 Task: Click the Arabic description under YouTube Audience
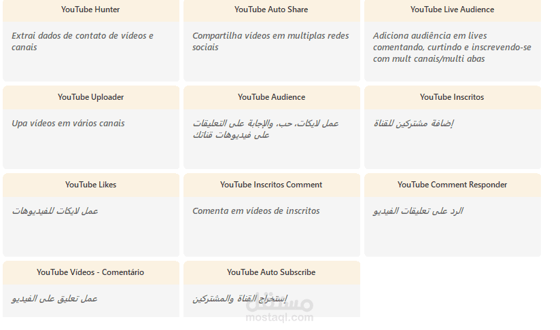point(265,129)
